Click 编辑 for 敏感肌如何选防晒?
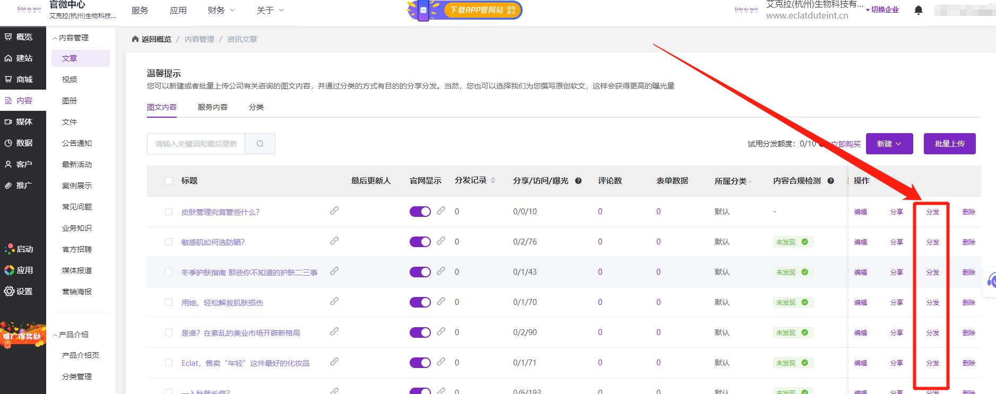The image size is (996, 394). [x=861, y=242]
